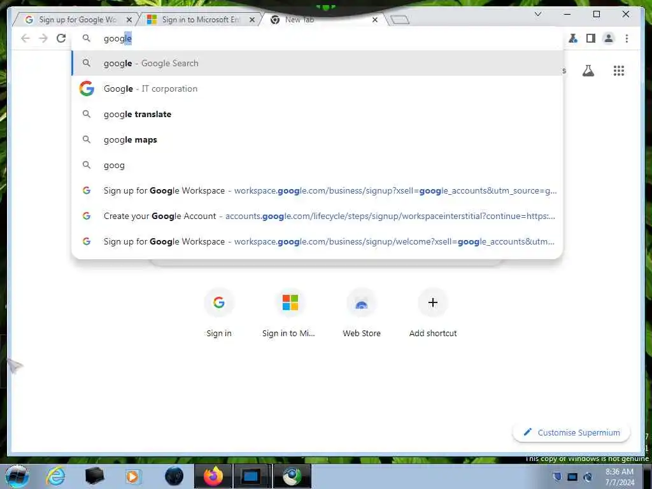
Task: Select the 'goog' suggestion
Action: tap(317, 165)
